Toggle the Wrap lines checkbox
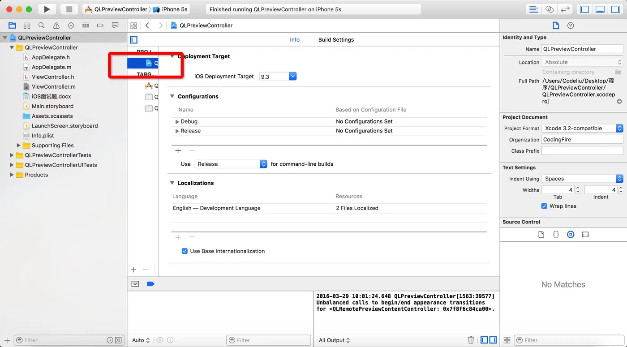 (x=544, y=206)
